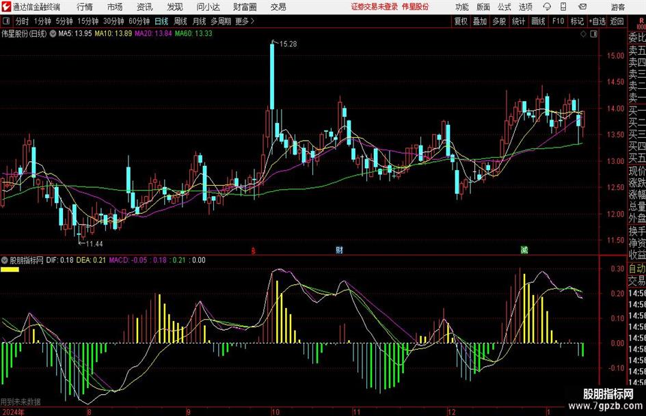
Task: Click the DEA: 0.21 value label
Action: click(x=91, y=260)
